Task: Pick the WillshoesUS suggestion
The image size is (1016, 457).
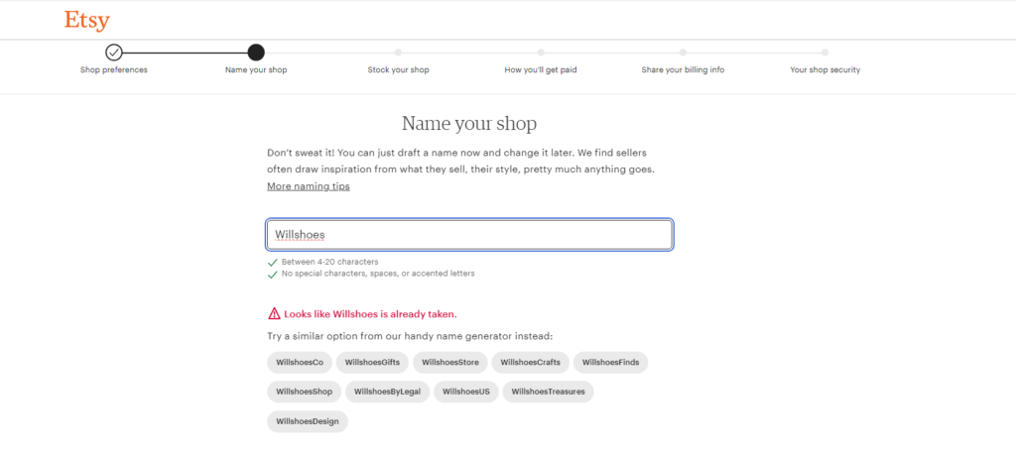Action: point(466,392)
